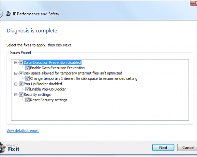Uncheck Pop-Up Blocker disabled checkbox
197x157 pixels.
21,84
